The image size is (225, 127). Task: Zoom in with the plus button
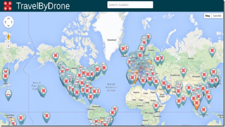[x=9, y=46]
